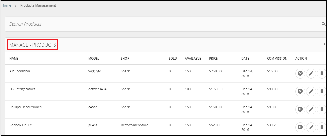Edit the Air Condition product

[311, 74]
